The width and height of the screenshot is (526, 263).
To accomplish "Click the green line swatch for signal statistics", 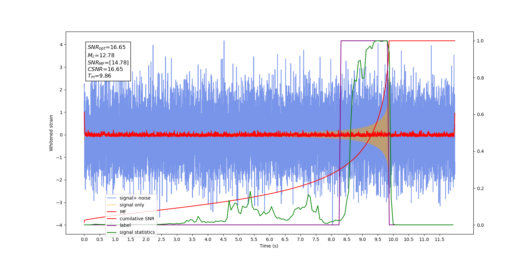I will point(112,232).
